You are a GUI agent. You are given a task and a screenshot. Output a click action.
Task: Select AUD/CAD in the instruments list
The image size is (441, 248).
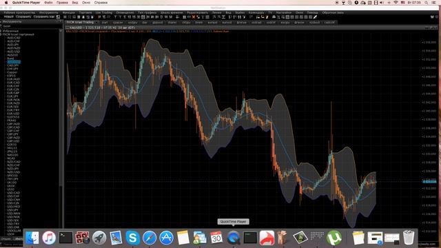pyautogui.click(x=14, y=38)
